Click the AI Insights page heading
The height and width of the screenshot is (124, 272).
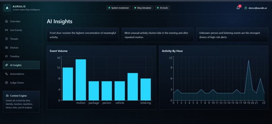pos(59,22)
